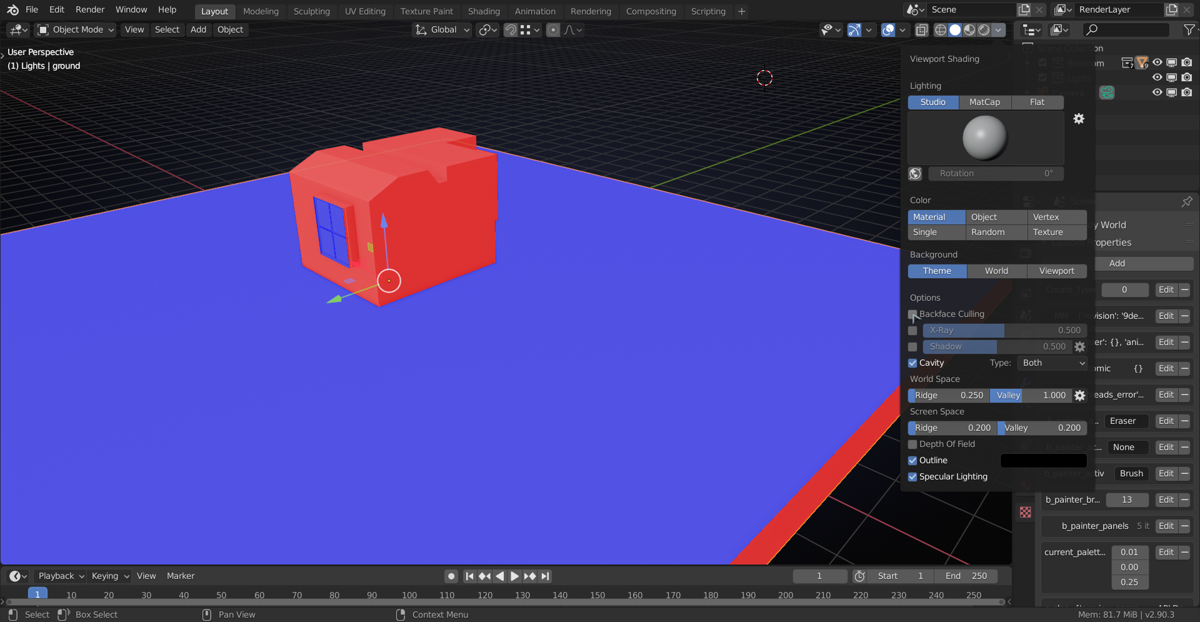
Task: Turn off Specular Lighting
Action: [x=912, y=477]
